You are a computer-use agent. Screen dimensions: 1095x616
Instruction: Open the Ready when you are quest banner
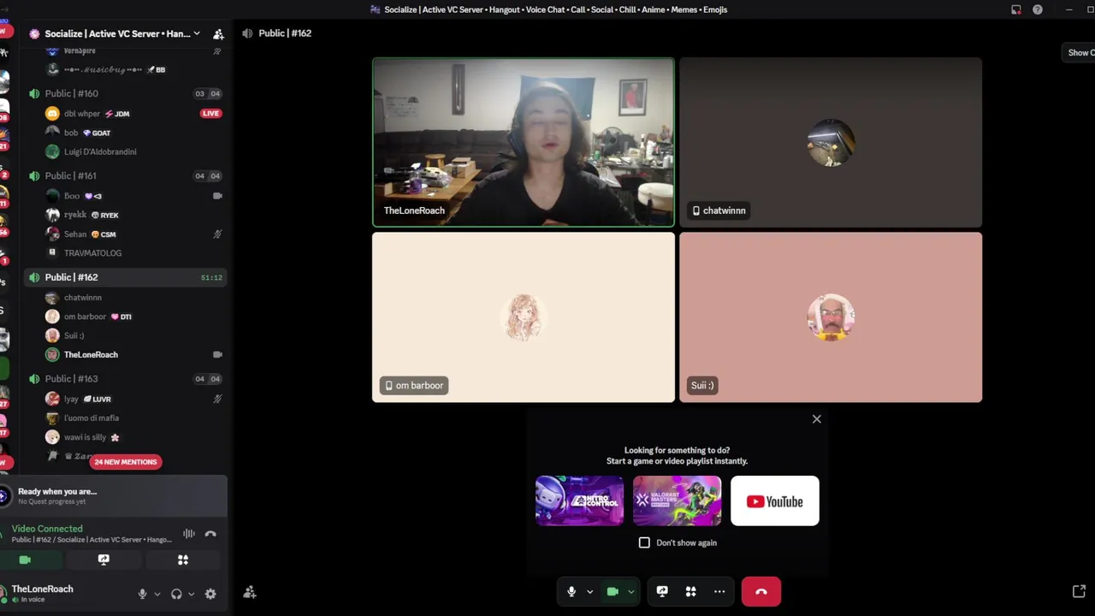pos(114,495)
